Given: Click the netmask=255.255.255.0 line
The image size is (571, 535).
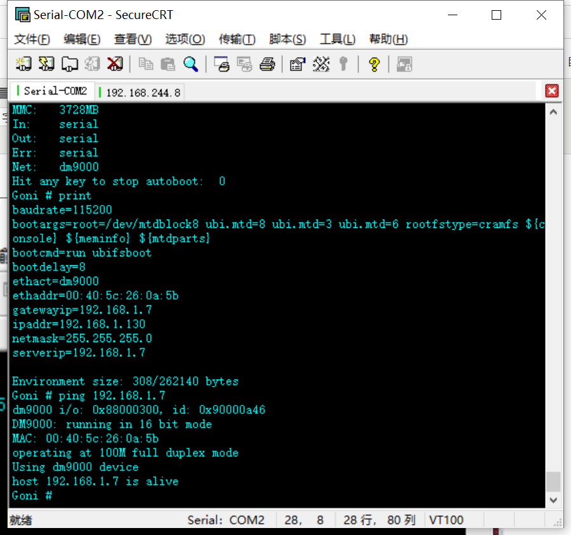Looking at the screenshot, I should tap(82, 339).
